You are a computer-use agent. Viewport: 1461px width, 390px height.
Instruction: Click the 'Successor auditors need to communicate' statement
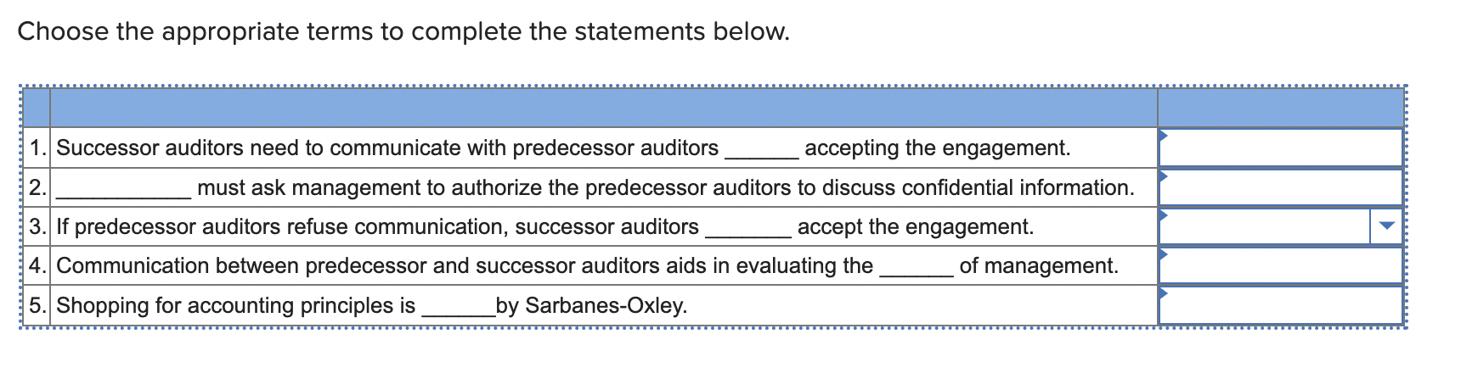click(x=563, y=148)
